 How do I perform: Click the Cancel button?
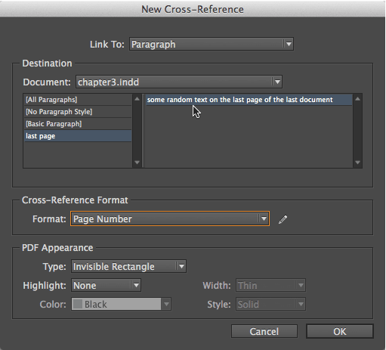click(264, 331)
